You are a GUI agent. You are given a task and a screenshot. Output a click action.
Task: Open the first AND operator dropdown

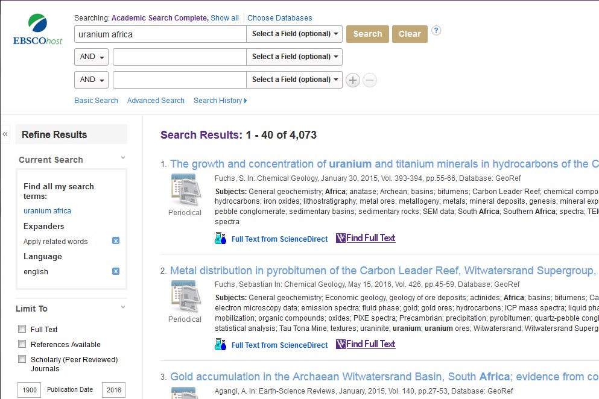click(91, 57)
